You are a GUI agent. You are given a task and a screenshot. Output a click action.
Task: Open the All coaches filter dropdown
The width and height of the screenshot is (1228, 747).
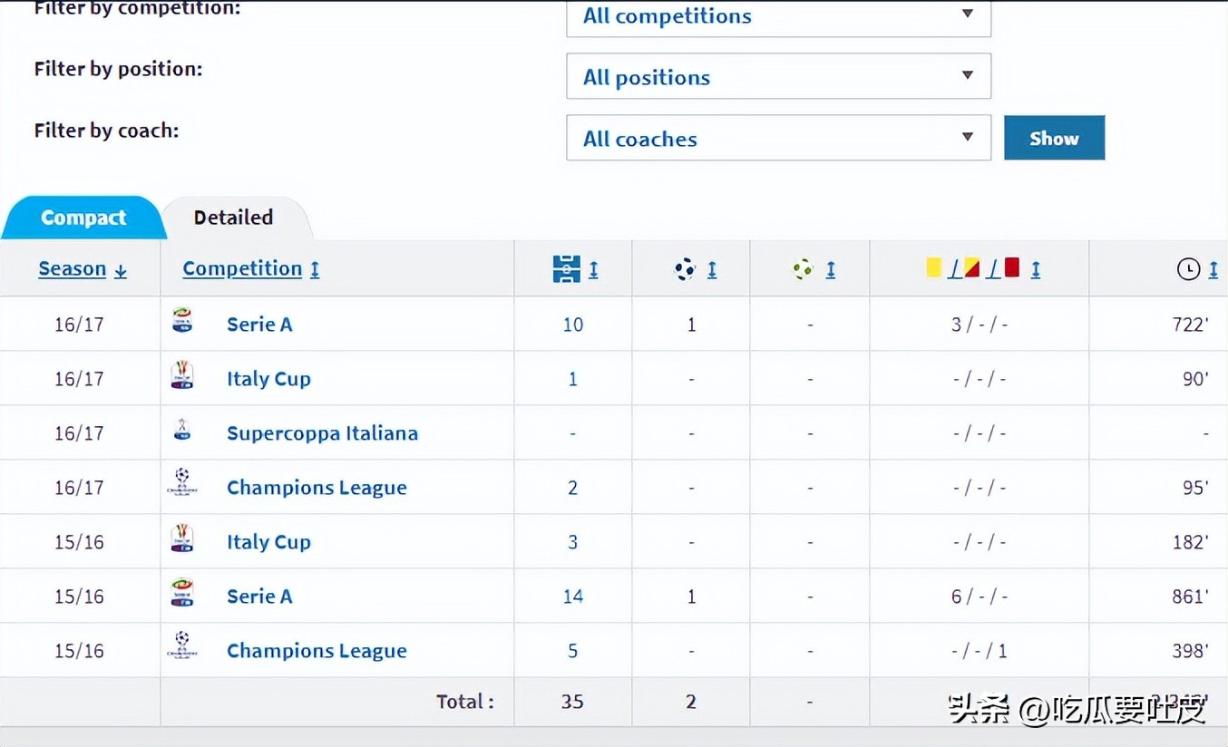[x=777, y=139]
